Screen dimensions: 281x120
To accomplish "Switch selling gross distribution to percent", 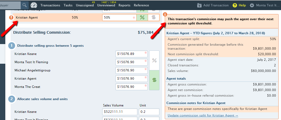I will pyautogui.click(x=154, y=61).
